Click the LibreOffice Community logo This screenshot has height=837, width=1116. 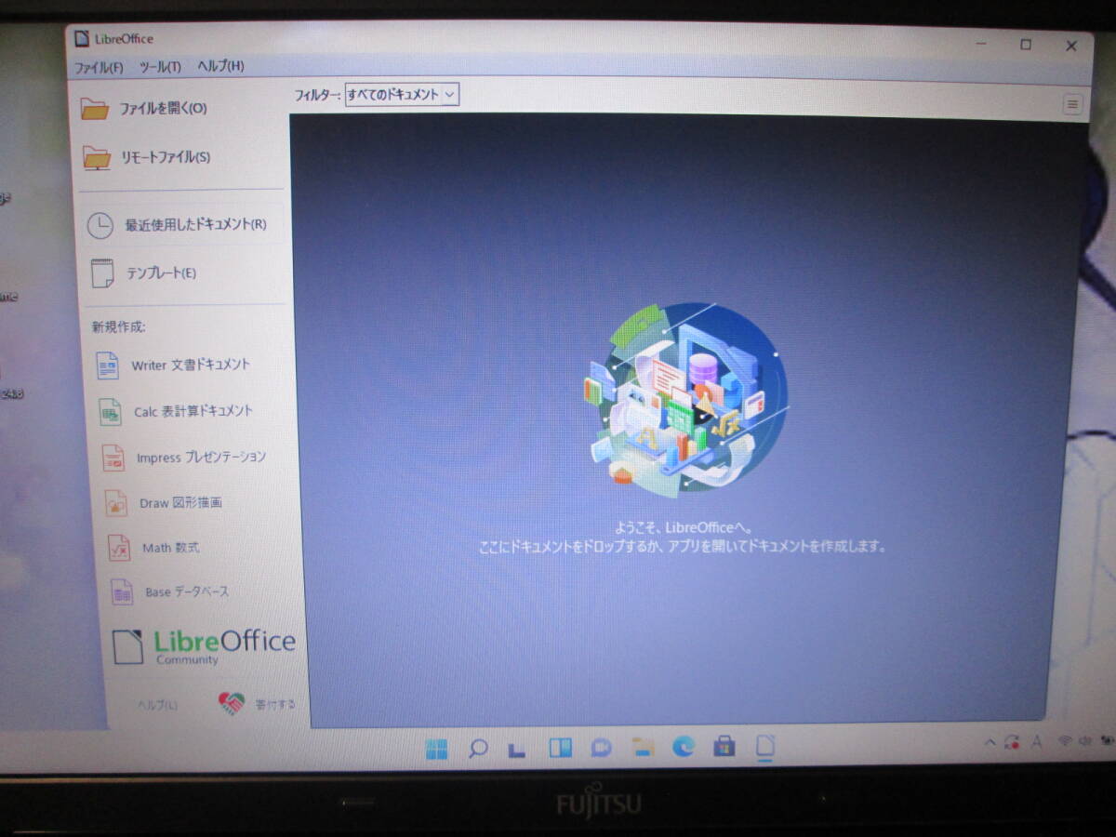click(x=205, y=646)
